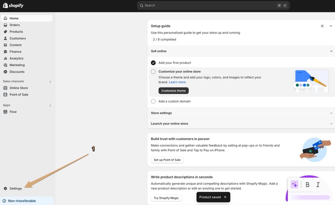Click the Finance bank icon

5,52
